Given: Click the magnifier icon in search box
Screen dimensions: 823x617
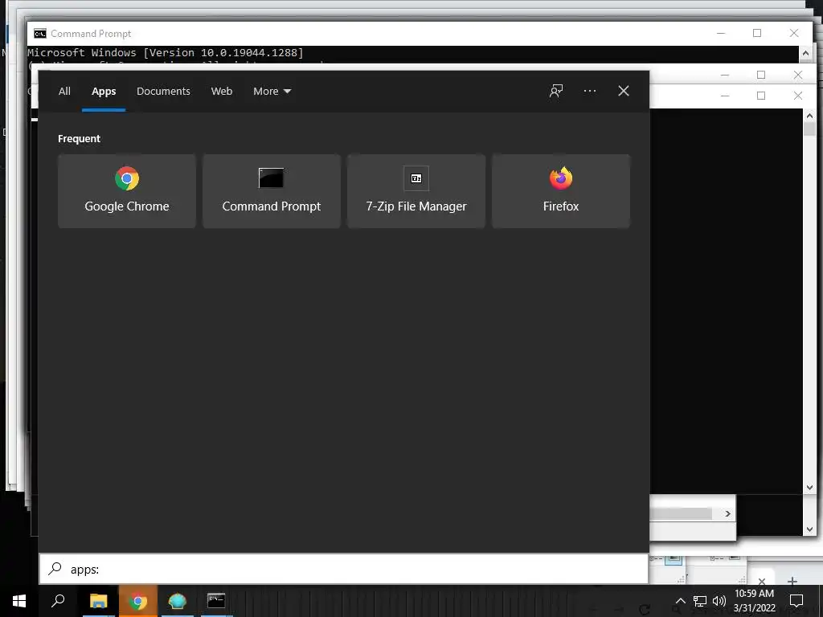Looking at the screenshot, I should [55, 569].
